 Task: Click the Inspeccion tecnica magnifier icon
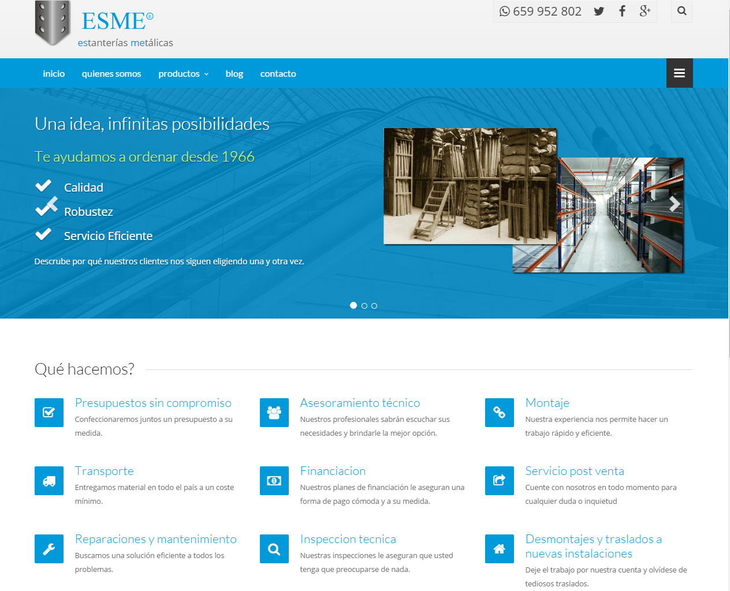[x=274, y=549]
